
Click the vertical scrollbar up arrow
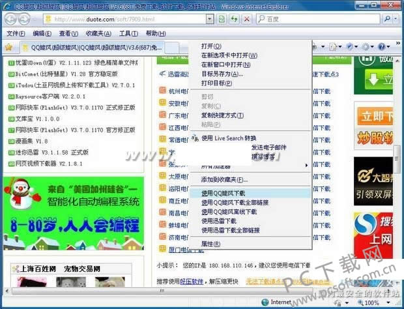(x=397, y=61)
